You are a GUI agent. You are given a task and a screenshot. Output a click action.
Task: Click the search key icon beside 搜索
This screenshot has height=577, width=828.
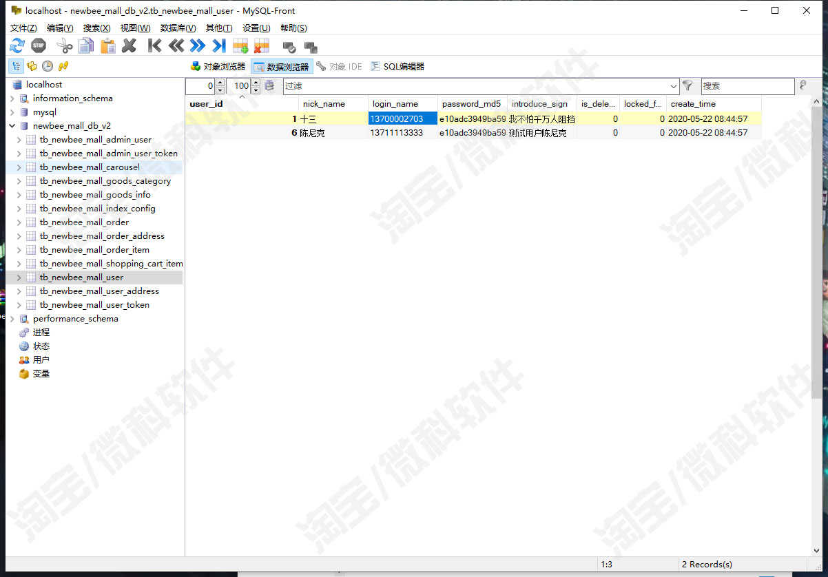pyautogui.click(x=803, y=85)
